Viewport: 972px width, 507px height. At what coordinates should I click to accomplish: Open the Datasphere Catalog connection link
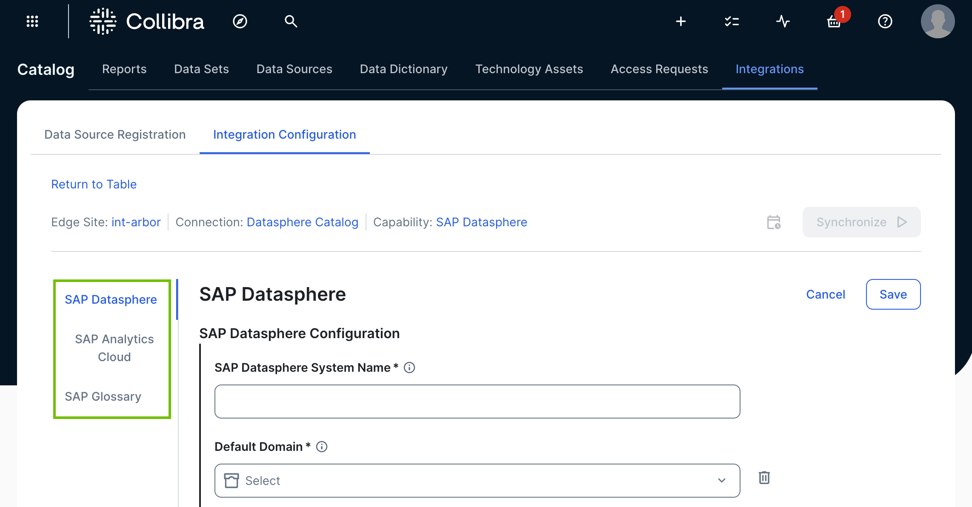pos(302,222)
